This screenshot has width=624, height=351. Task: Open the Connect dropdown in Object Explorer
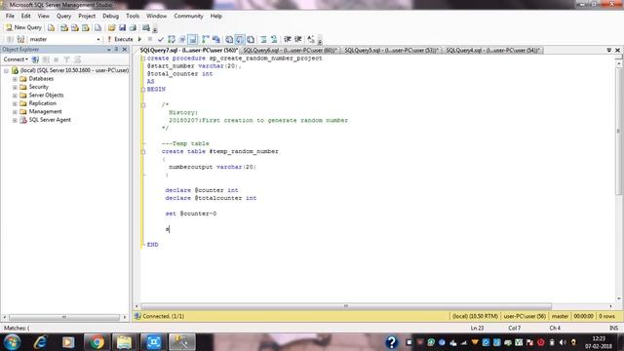click(16, 59)
